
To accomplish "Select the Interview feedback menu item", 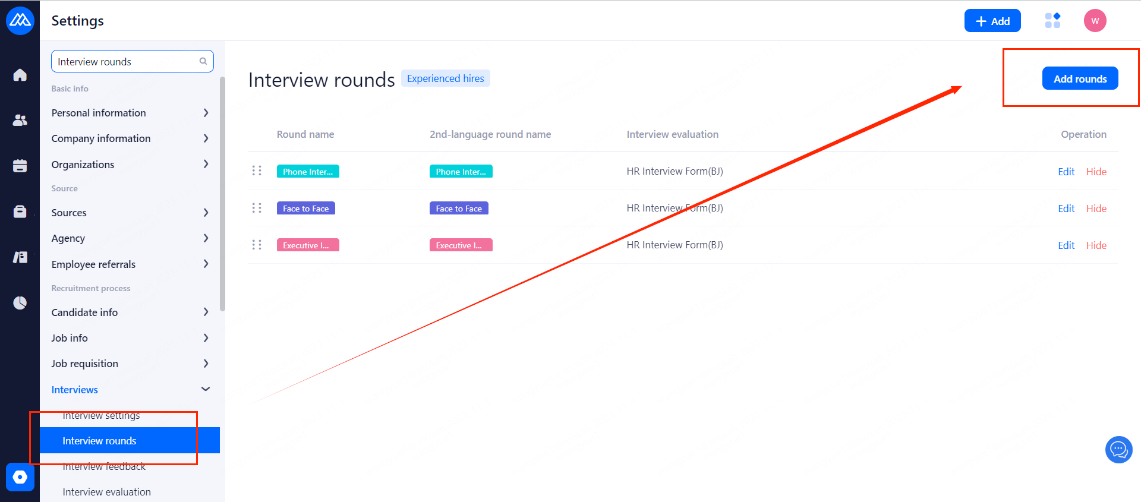I will point(105,467).
